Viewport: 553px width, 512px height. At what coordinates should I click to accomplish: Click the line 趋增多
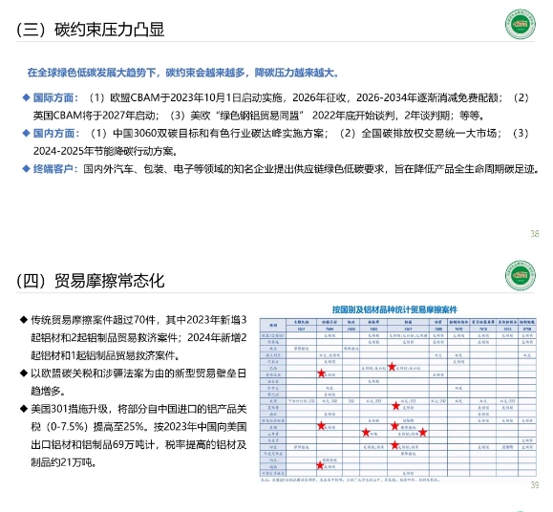[x=48, y=391]
